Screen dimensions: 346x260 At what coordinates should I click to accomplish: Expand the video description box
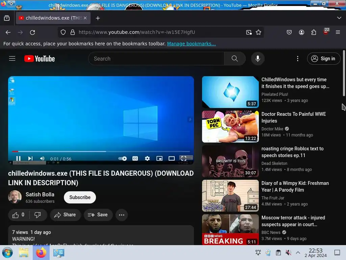(x=101, y=235)
